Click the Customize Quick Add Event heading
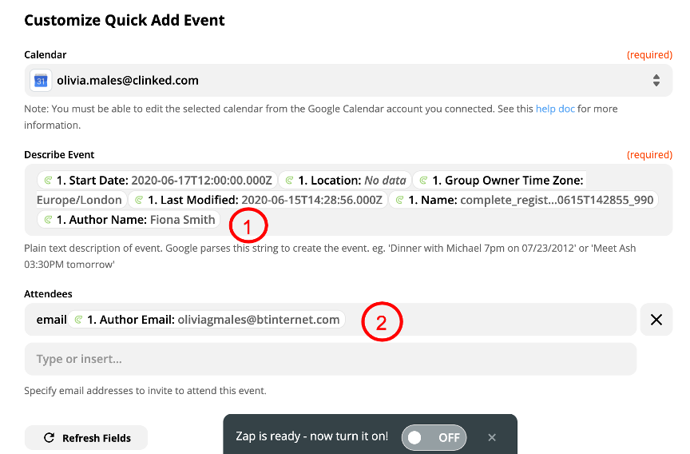The height and width of the screenshot is (454, 690). pos(125,20)
